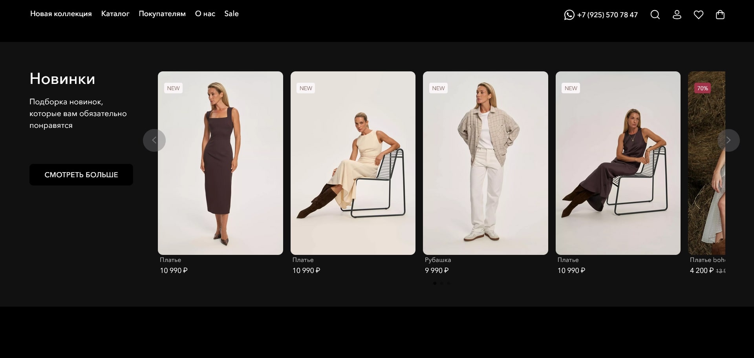Click the WhatsApp icon beside phone number
754x358 pixels.
tap(569, 15)
